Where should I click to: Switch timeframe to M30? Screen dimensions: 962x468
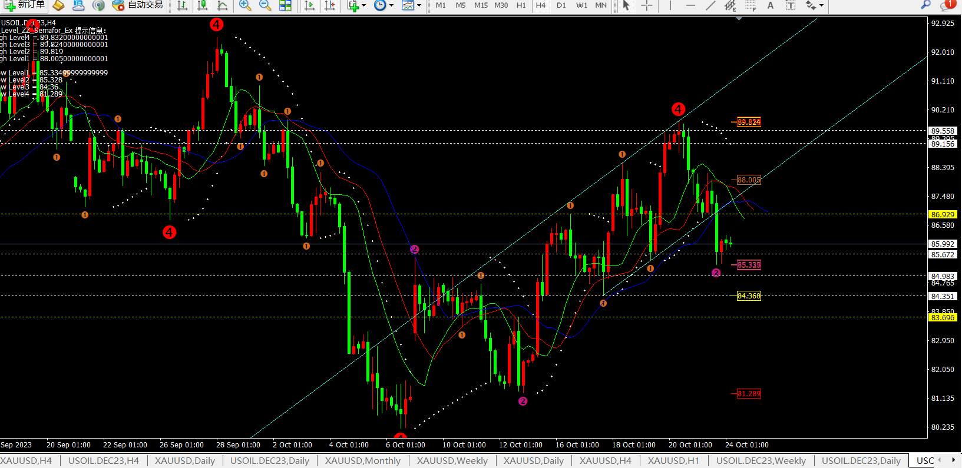click(501, 5)
